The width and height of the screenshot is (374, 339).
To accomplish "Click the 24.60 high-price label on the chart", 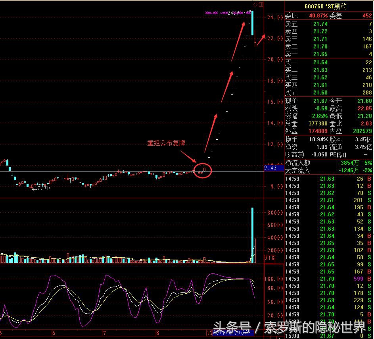I will point(235,13).
